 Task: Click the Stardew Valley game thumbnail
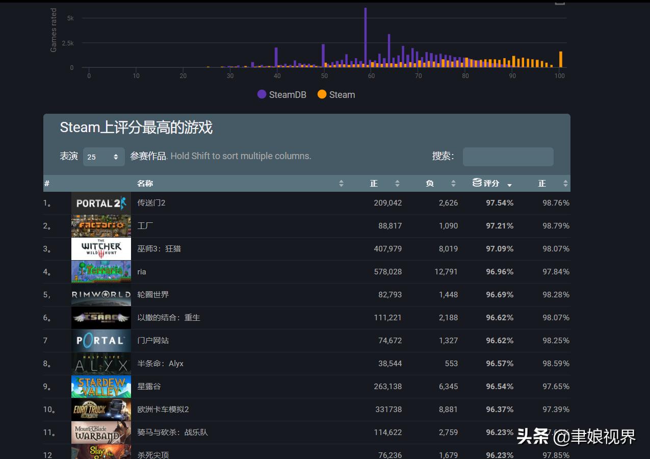100,386
